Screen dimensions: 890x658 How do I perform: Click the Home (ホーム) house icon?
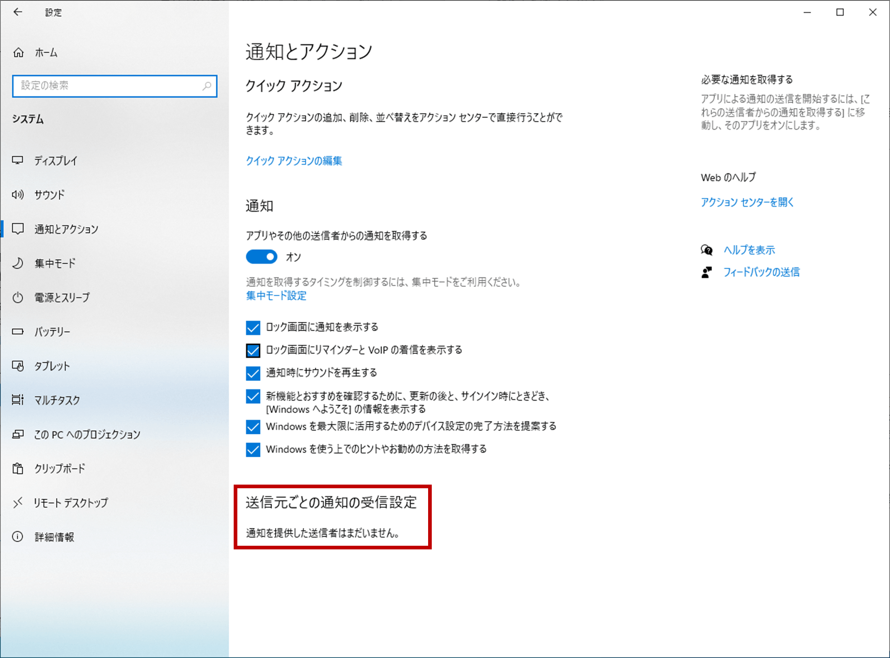point(18,52)
